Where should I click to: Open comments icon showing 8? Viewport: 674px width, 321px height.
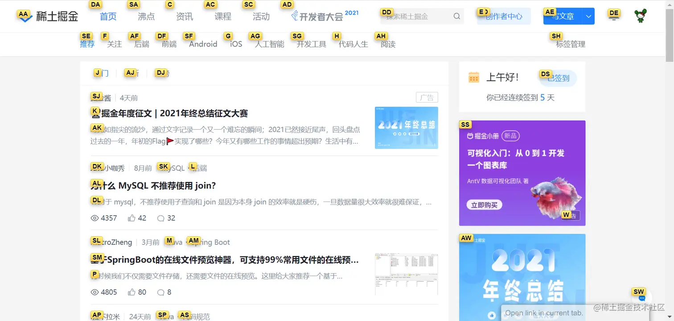[161, 292]
